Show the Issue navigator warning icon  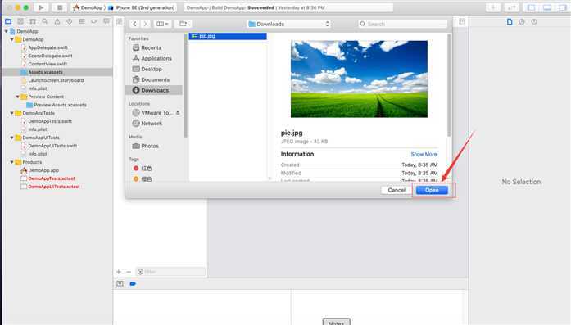coord(57,21)
